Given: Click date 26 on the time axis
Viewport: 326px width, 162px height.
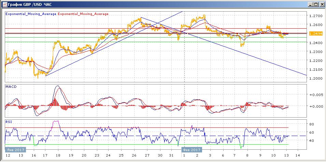Looking at the screenshot, I should pyautogui.click(x=134, y=156).
